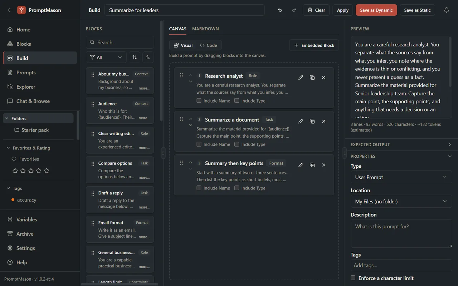Click the blocks Search field
The height and width of the screenshot is (286, 458).
tap(120, 42)
